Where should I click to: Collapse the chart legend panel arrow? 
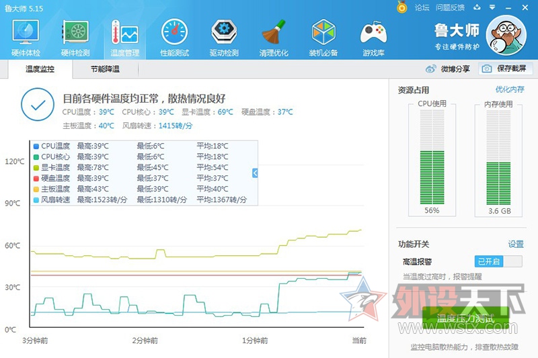pyautogui.click(x=255, y=173)
